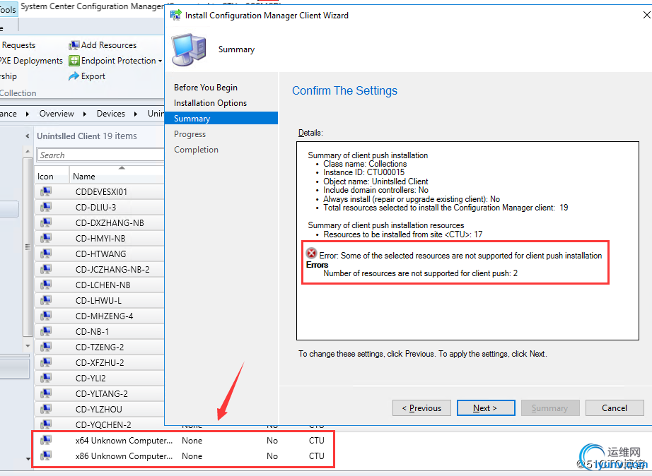The image size is (652, 476).
Task: Click the device list vertical scrollbar
Action: click(x=28, y=246)
